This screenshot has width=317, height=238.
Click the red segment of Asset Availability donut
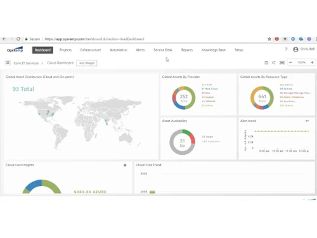tap(192, 139)
